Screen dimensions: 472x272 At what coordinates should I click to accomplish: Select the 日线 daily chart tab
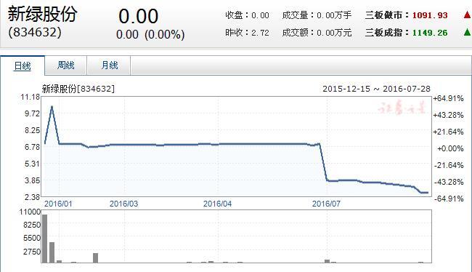23,65
